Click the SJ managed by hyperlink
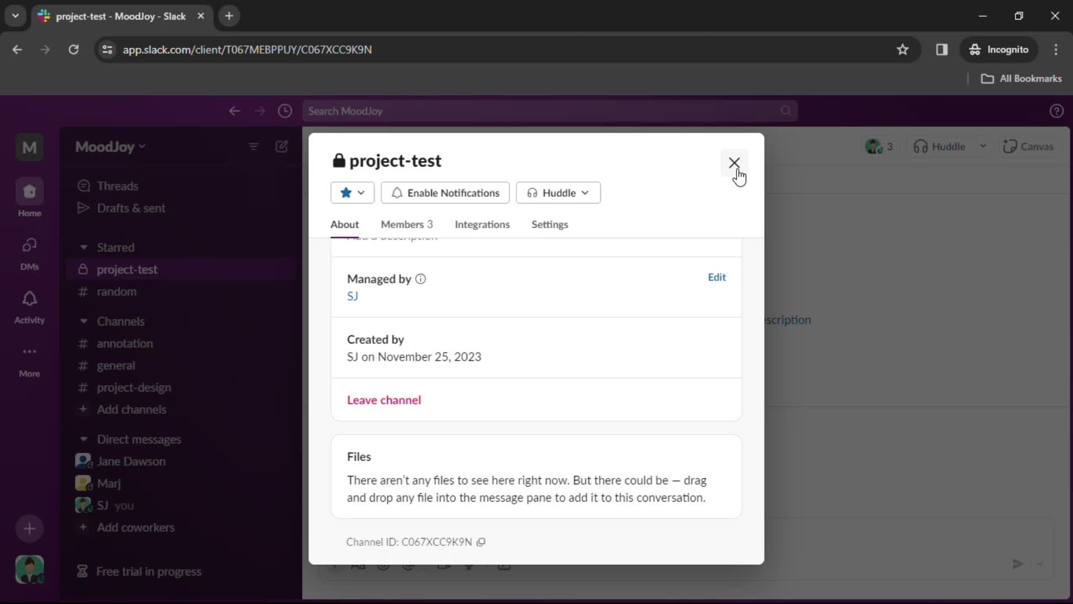This screenshot has height=604, width=1073. (x=352, y=296)
